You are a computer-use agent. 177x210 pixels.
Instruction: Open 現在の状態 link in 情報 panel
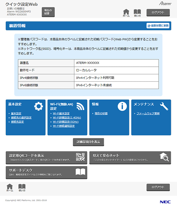point(101,113)
